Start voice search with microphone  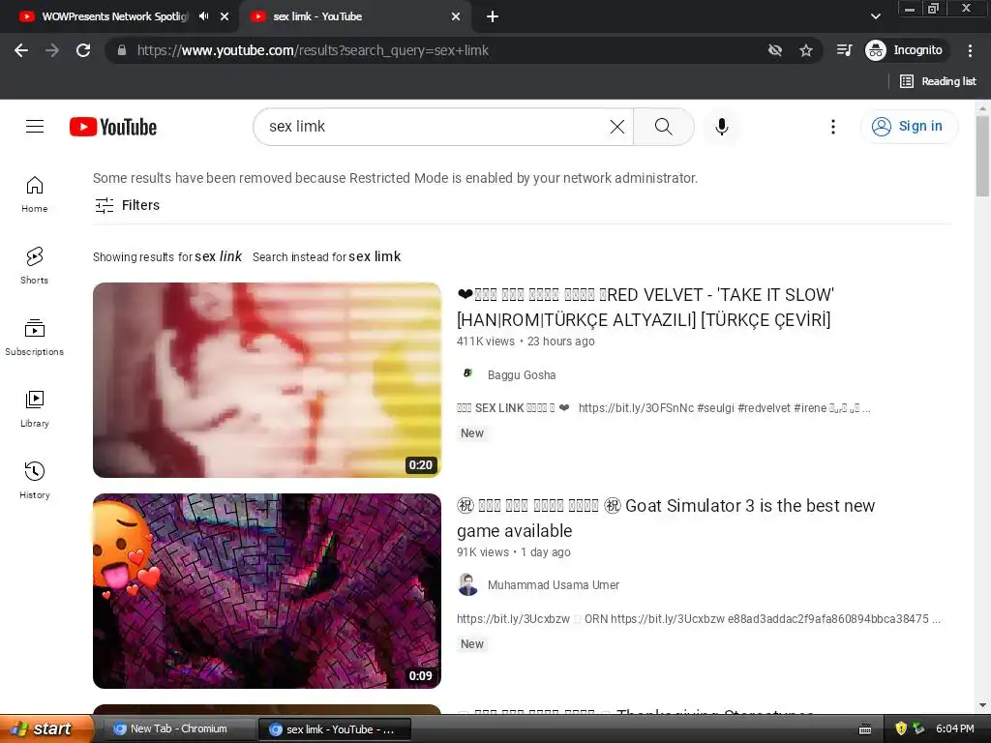(x=722, y=127)
